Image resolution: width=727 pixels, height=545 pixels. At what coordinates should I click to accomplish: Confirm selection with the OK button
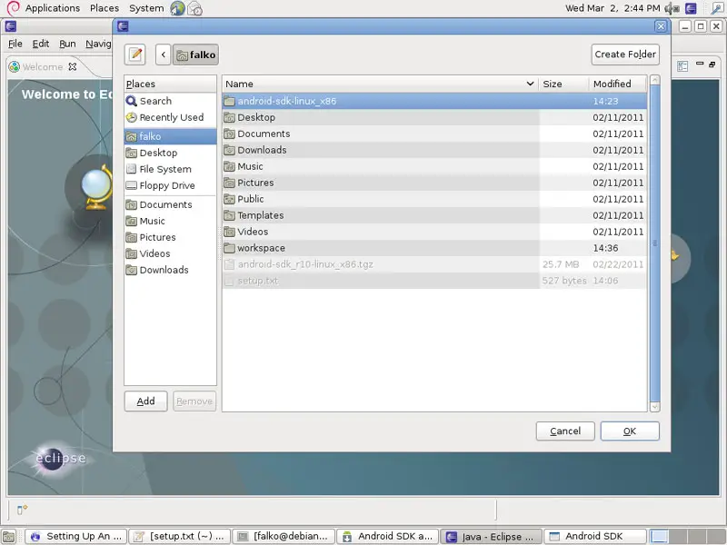point(630,431)
